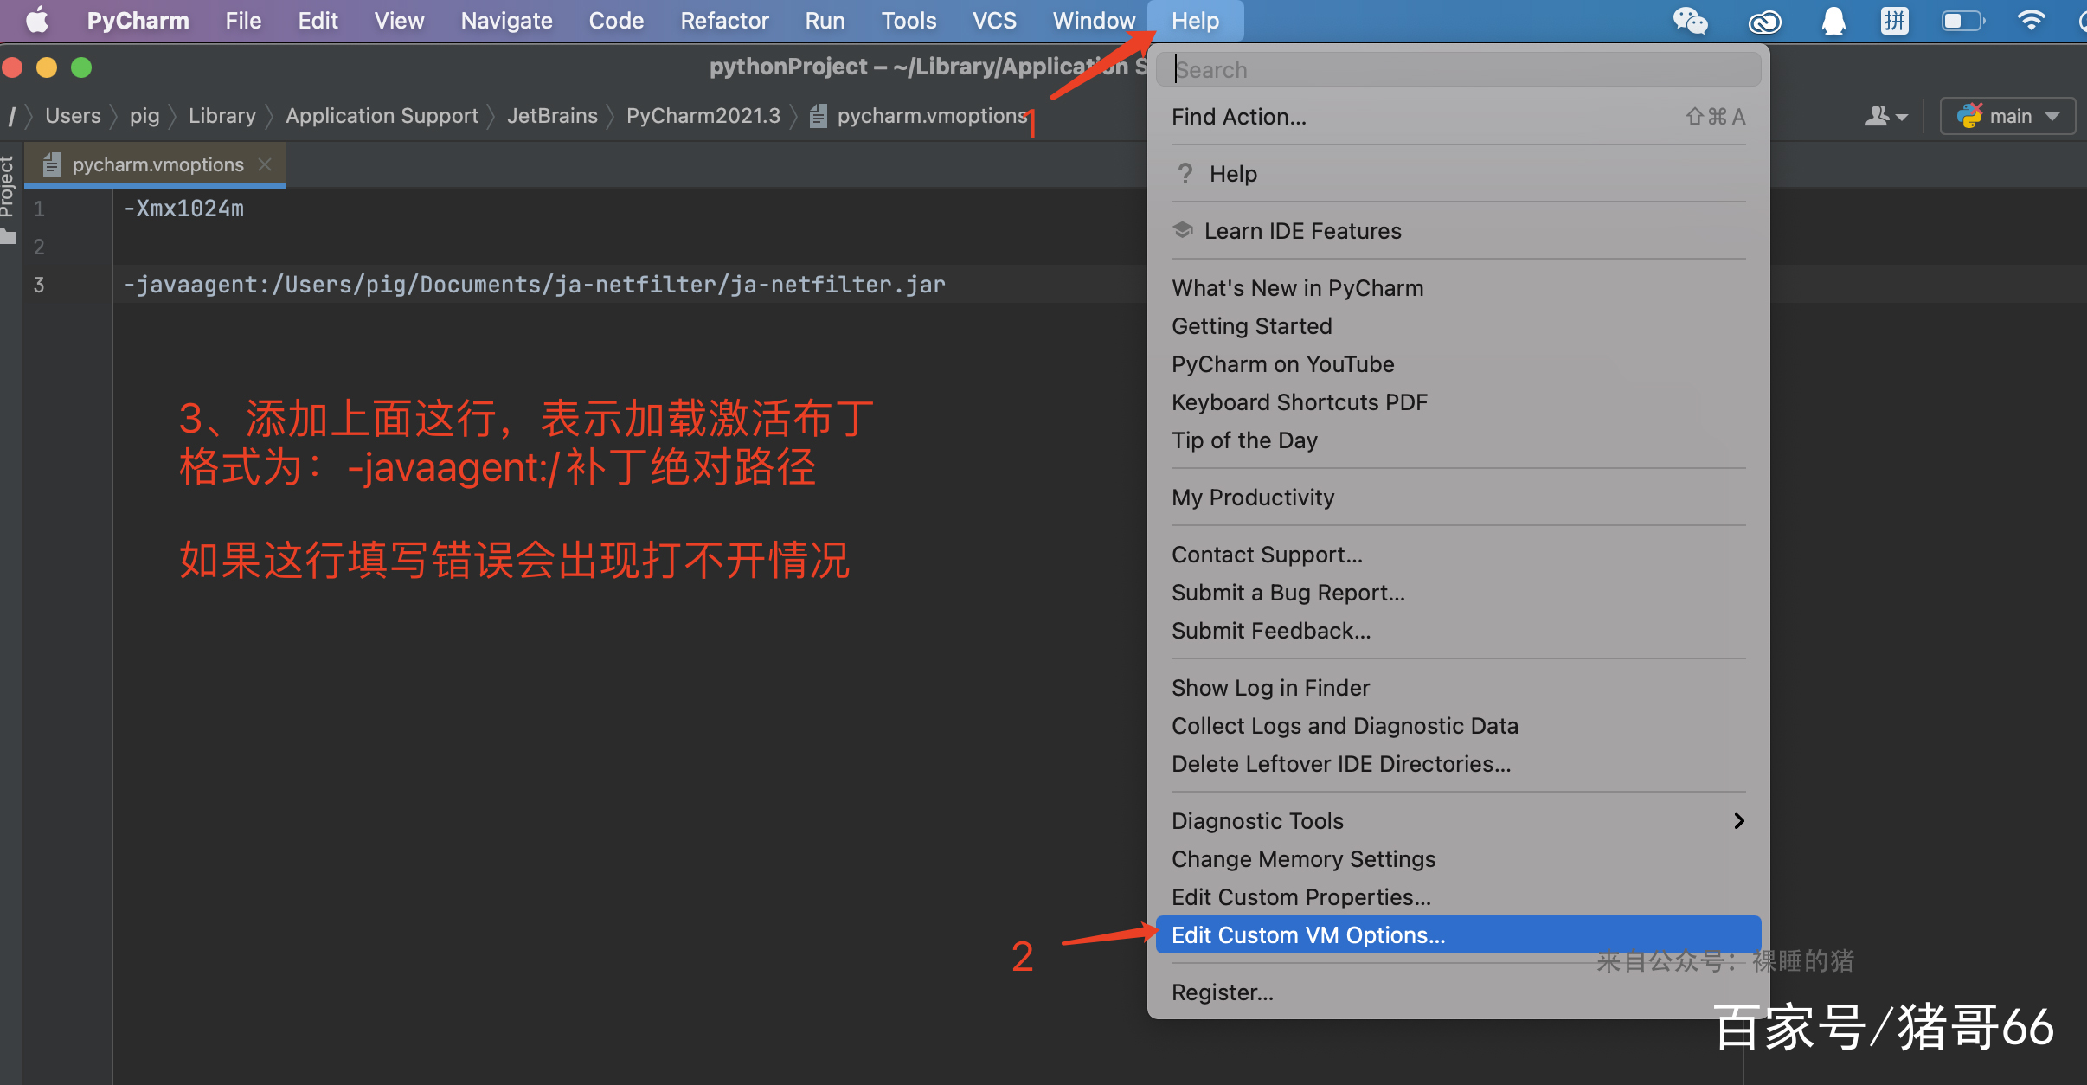Show Tip of the Day
This screenshot has height=1085, width=2087.
point(1458,440)
